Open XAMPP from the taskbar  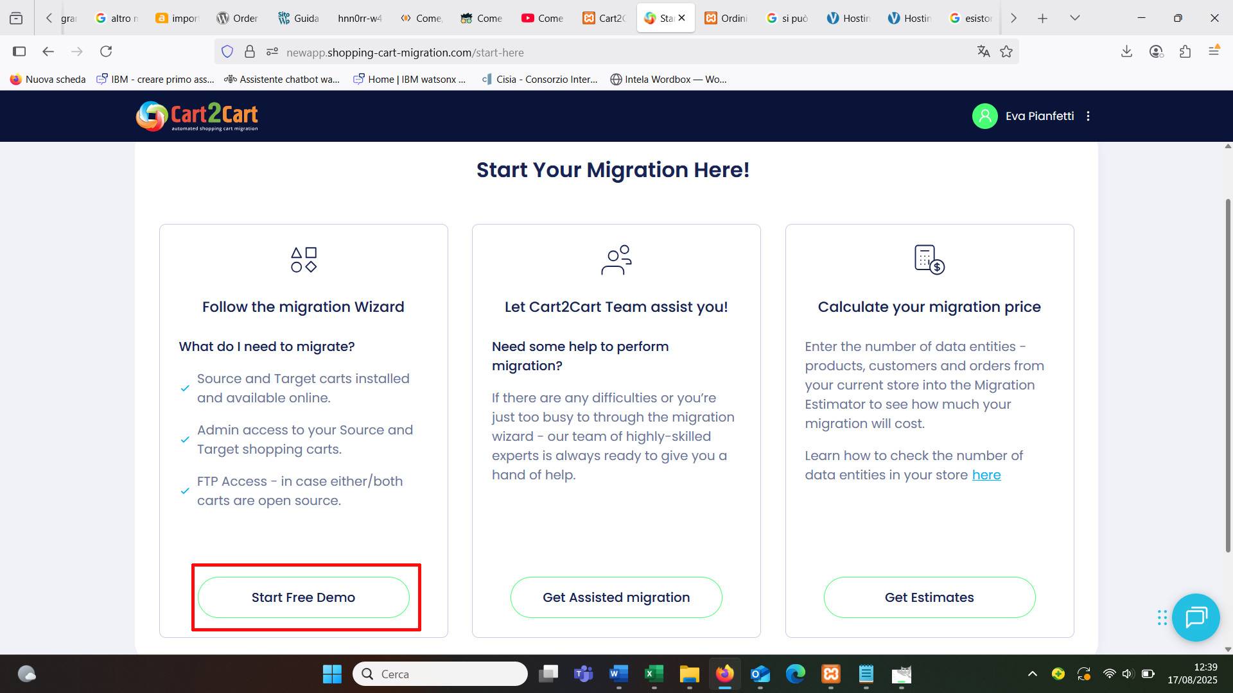coord(831,674)
